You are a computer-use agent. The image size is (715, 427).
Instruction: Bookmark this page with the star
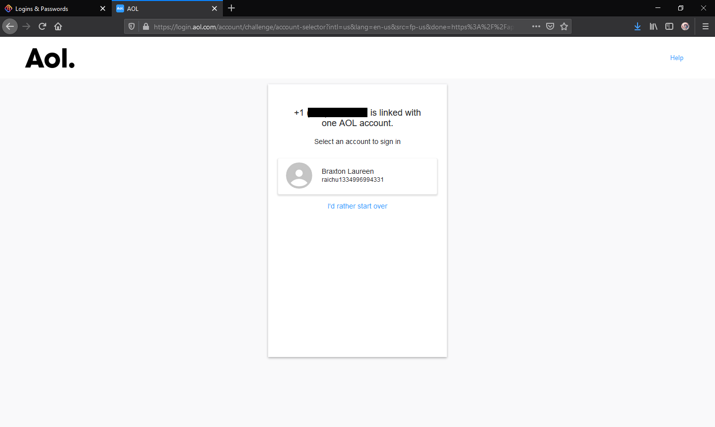564,26
